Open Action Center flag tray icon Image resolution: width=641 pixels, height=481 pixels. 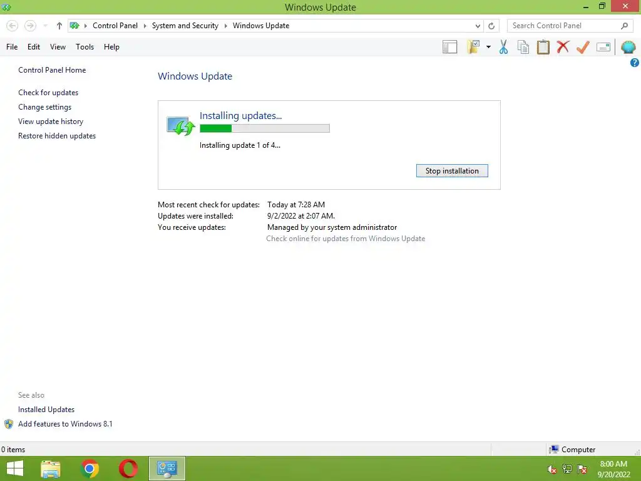(x=582, y=469)
